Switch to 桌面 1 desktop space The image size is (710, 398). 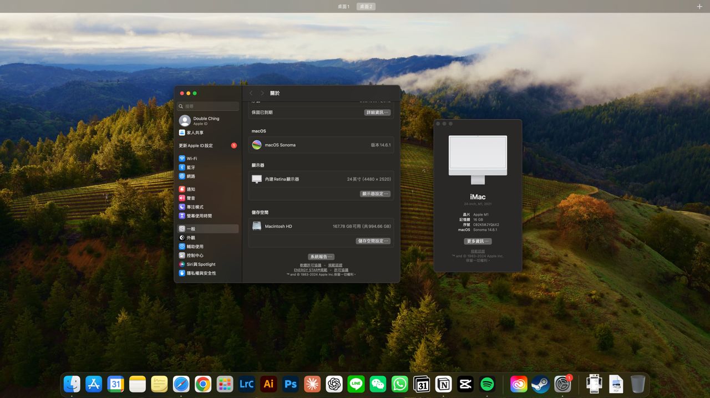[x=344, y=7]
